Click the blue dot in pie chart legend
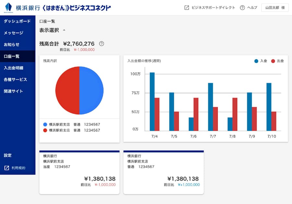Screen dimensions: 292x204 [x=45, y=124]
